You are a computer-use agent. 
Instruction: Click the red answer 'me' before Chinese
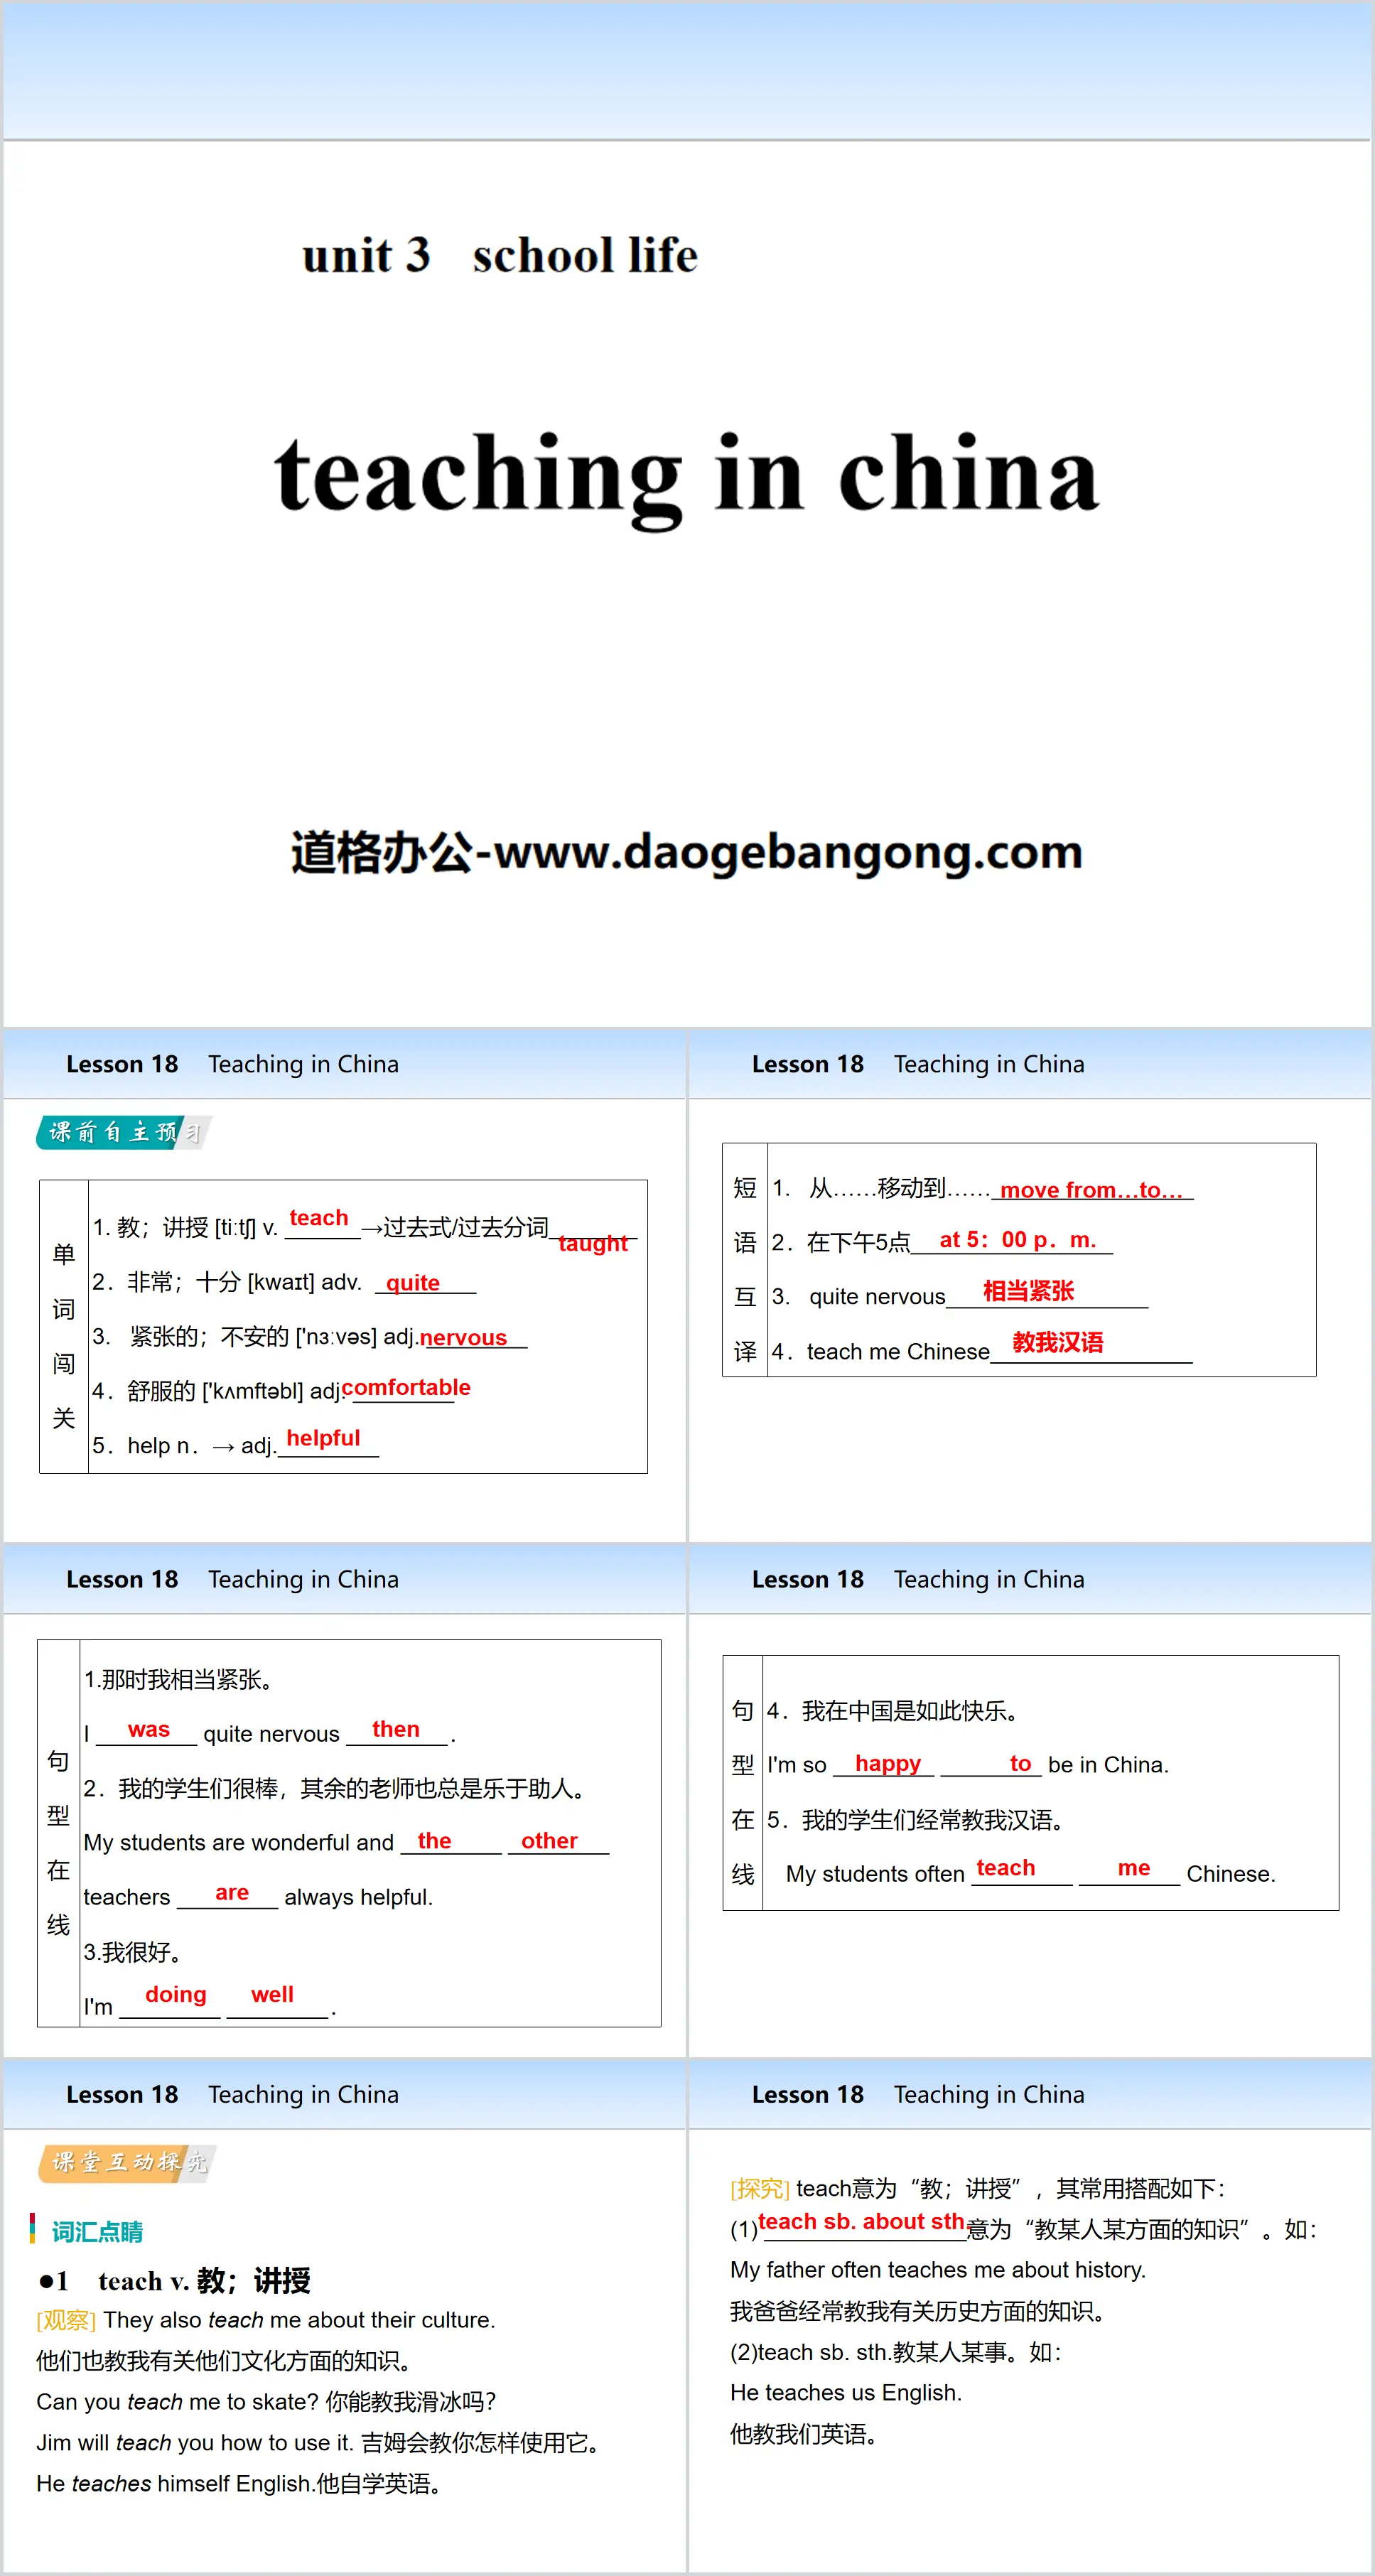(x=1134, y=1868)
